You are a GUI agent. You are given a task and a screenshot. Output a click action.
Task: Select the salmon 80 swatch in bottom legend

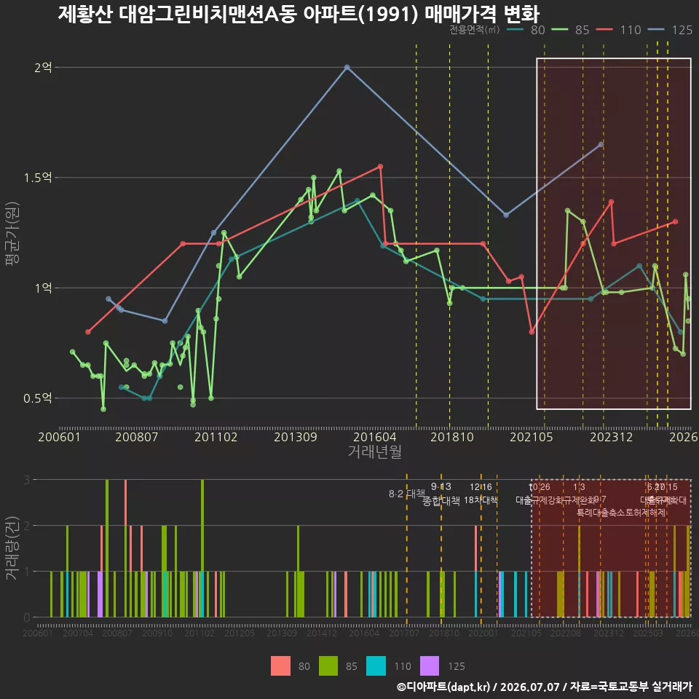click(280, 666)
